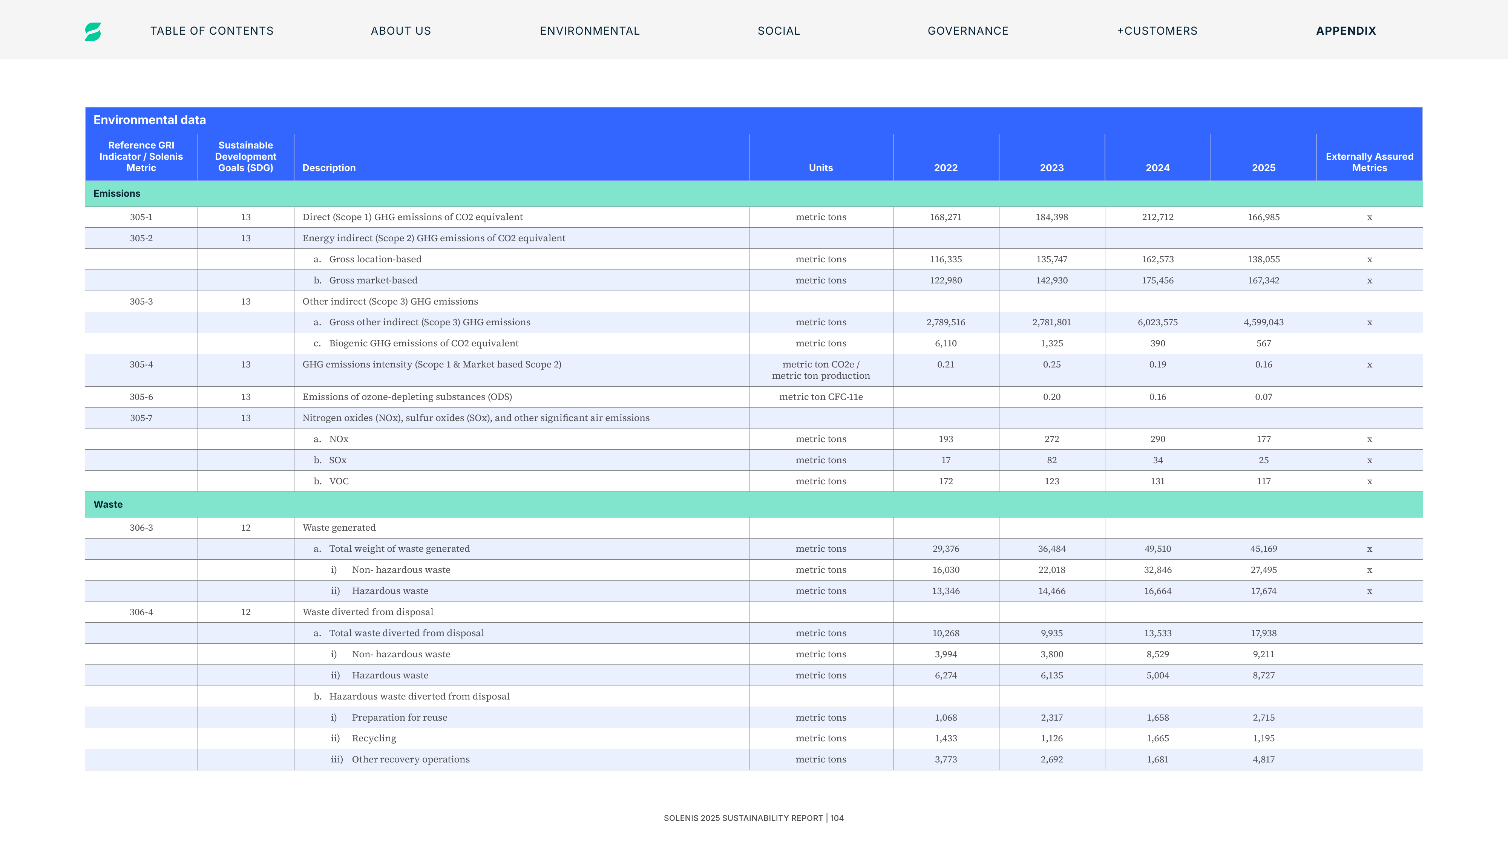
Task: Go to the +Customers section
Action: coord(1157,31)
